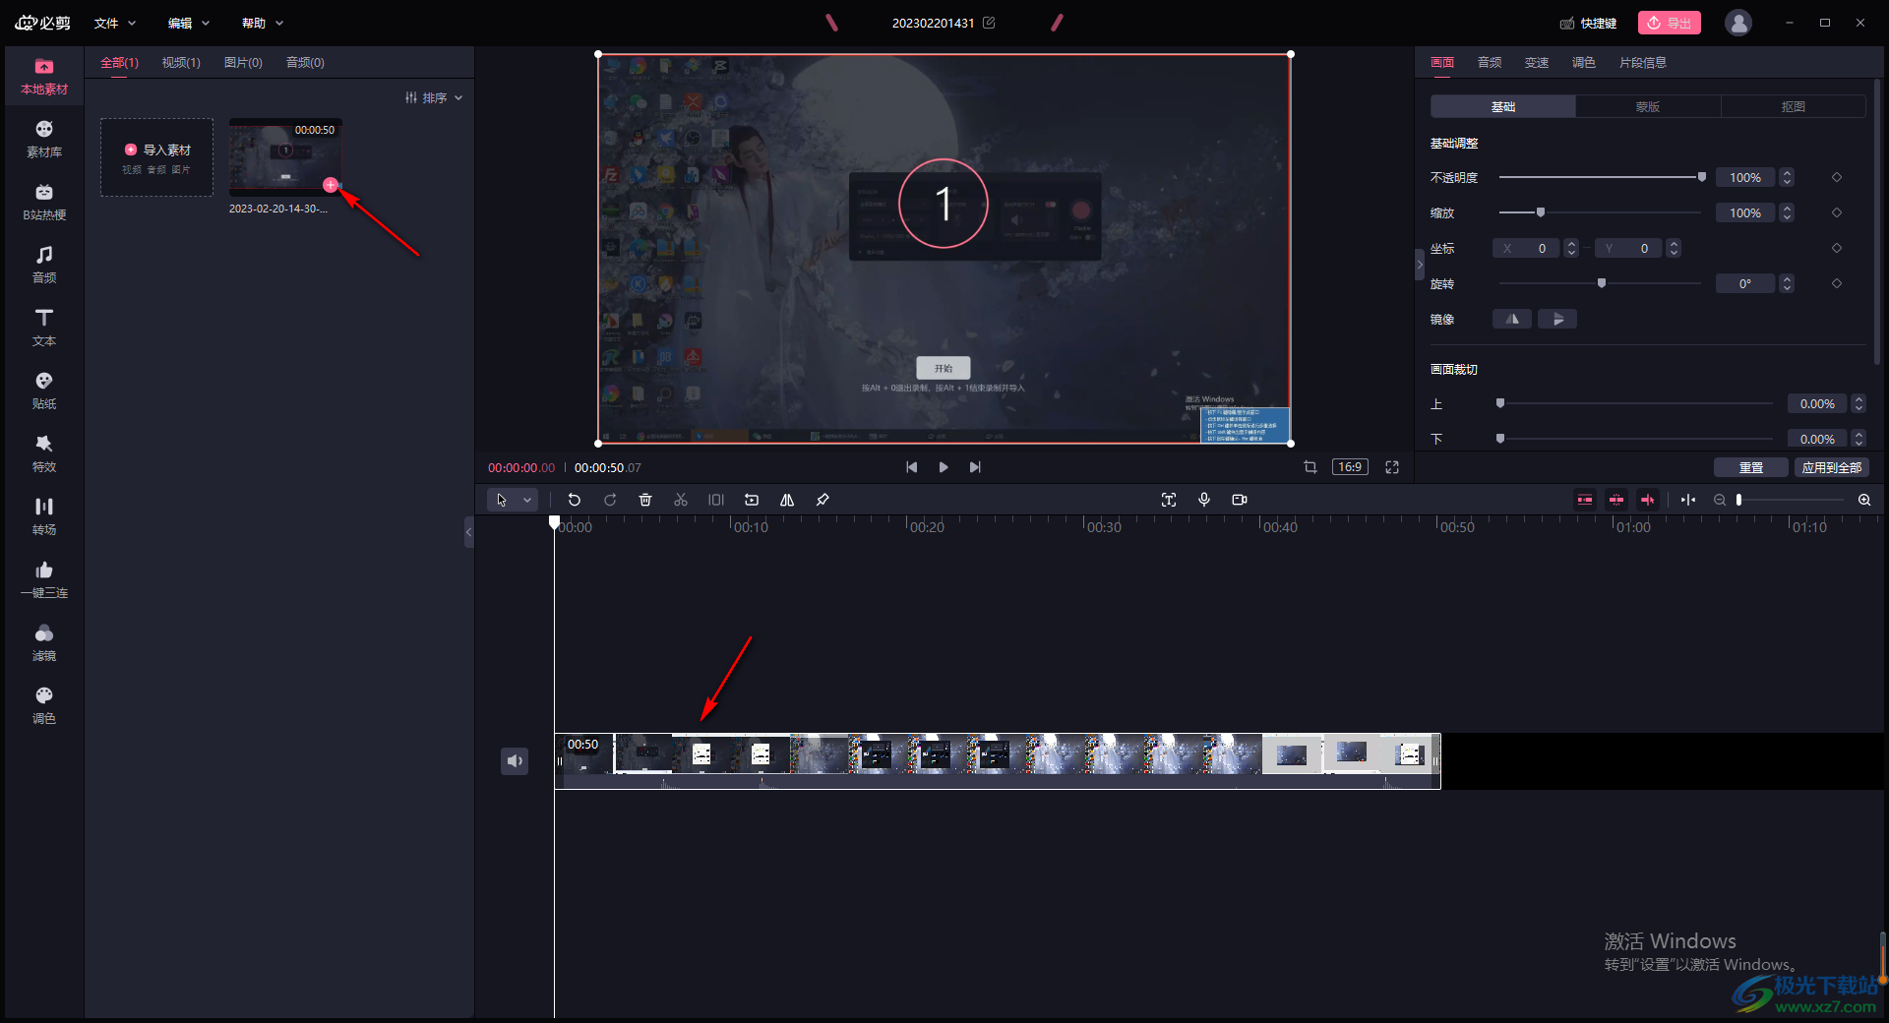1889x1023 pixels.
Task: Start screen recording with camera icon
Action: [1240, 500]
